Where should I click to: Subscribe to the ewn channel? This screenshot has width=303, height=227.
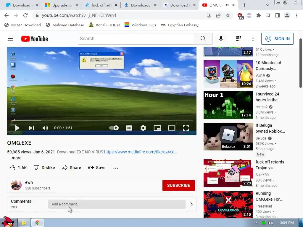click(x=178, y=185)
